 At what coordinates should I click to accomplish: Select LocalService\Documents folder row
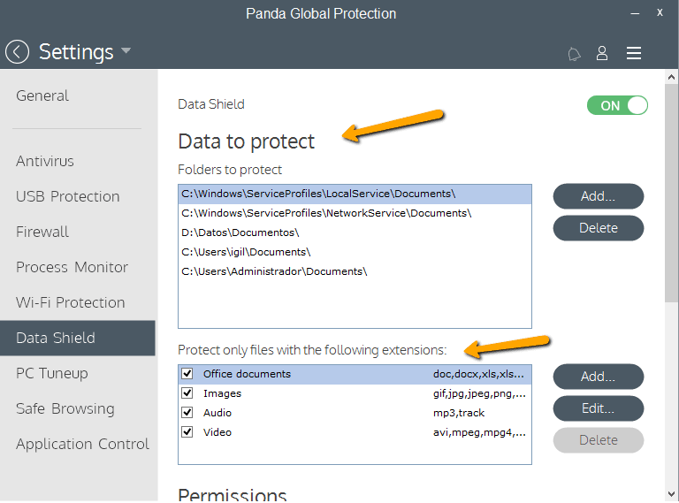click(355, 194)
